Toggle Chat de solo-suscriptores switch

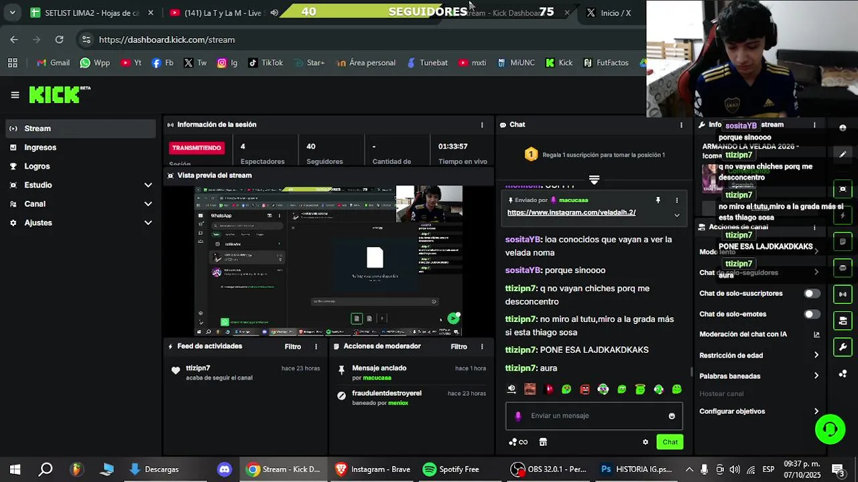click(811, 294)
